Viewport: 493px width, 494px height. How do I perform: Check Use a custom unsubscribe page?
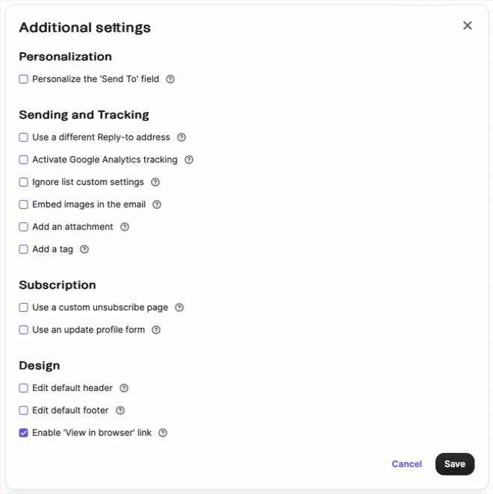[24, 307]
